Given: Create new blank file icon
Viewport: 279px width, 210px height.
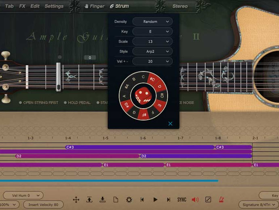Looking at the screenshot, I should coord(116,199).
